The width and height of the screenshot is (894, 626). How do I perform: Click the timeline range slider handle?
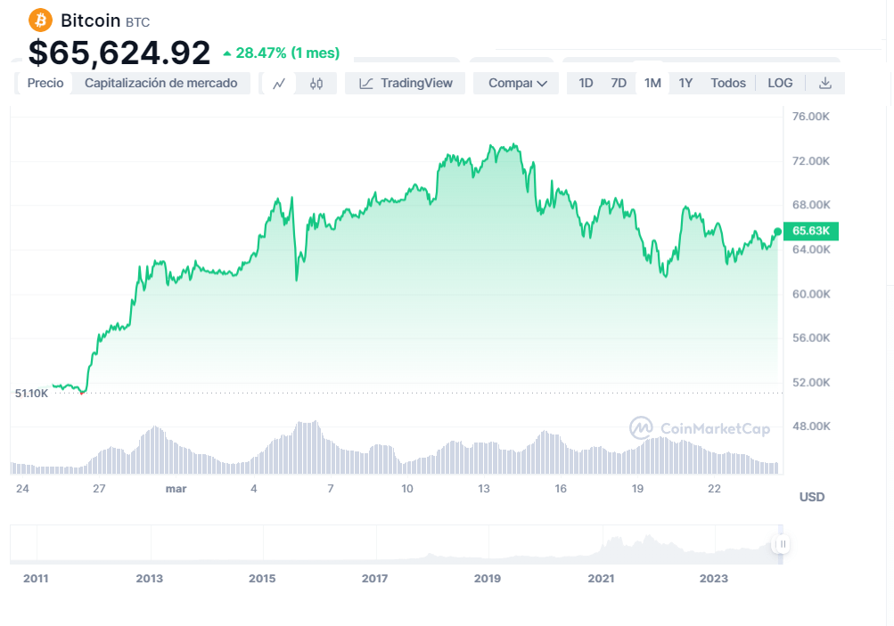(782, 544)
